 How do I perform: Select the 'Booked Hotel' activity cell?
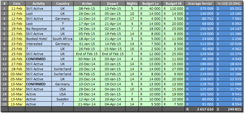coord(38,39)
